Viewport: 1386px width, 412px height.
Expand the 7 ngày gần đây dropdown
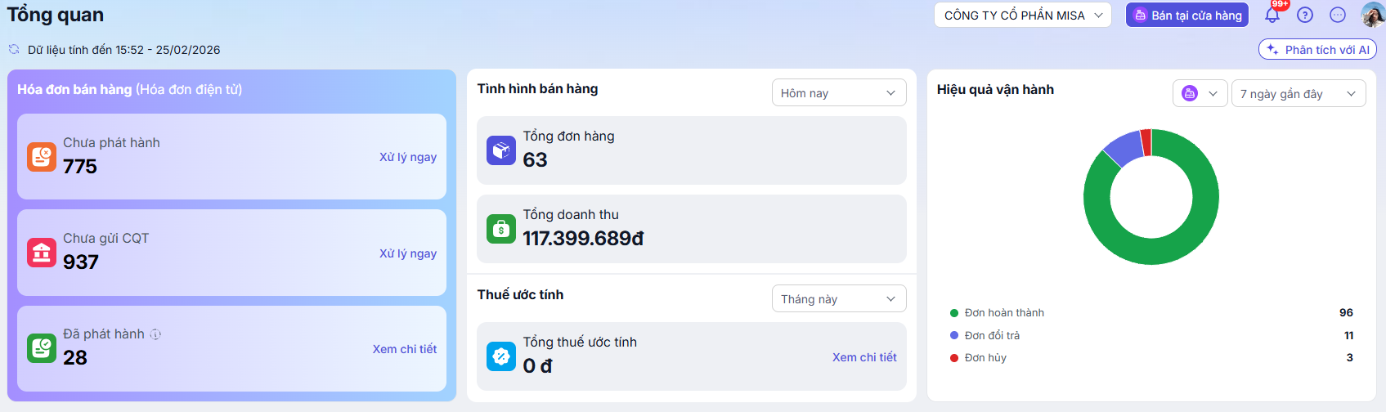click(1299, 93)
